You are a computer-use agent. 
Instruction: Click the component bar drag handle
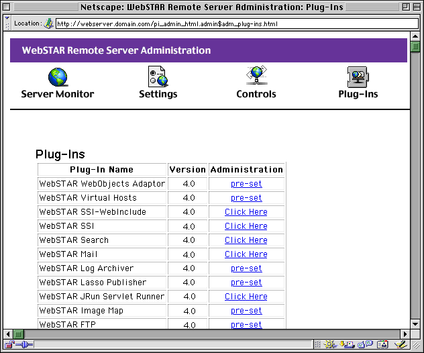coord(317,344)
